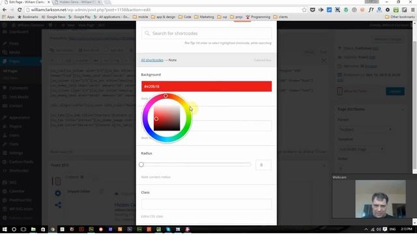Open the Chrome main menu icon
The height and width of the screenshot is (235, 417).
tap(412, 10)
